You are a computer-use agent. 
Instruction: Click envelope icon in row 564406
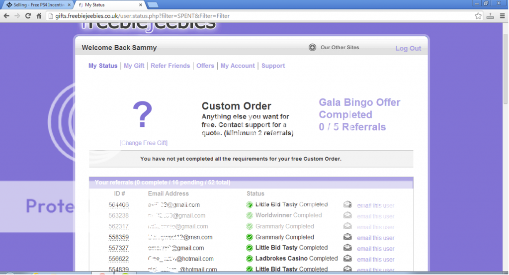(347, 204)
